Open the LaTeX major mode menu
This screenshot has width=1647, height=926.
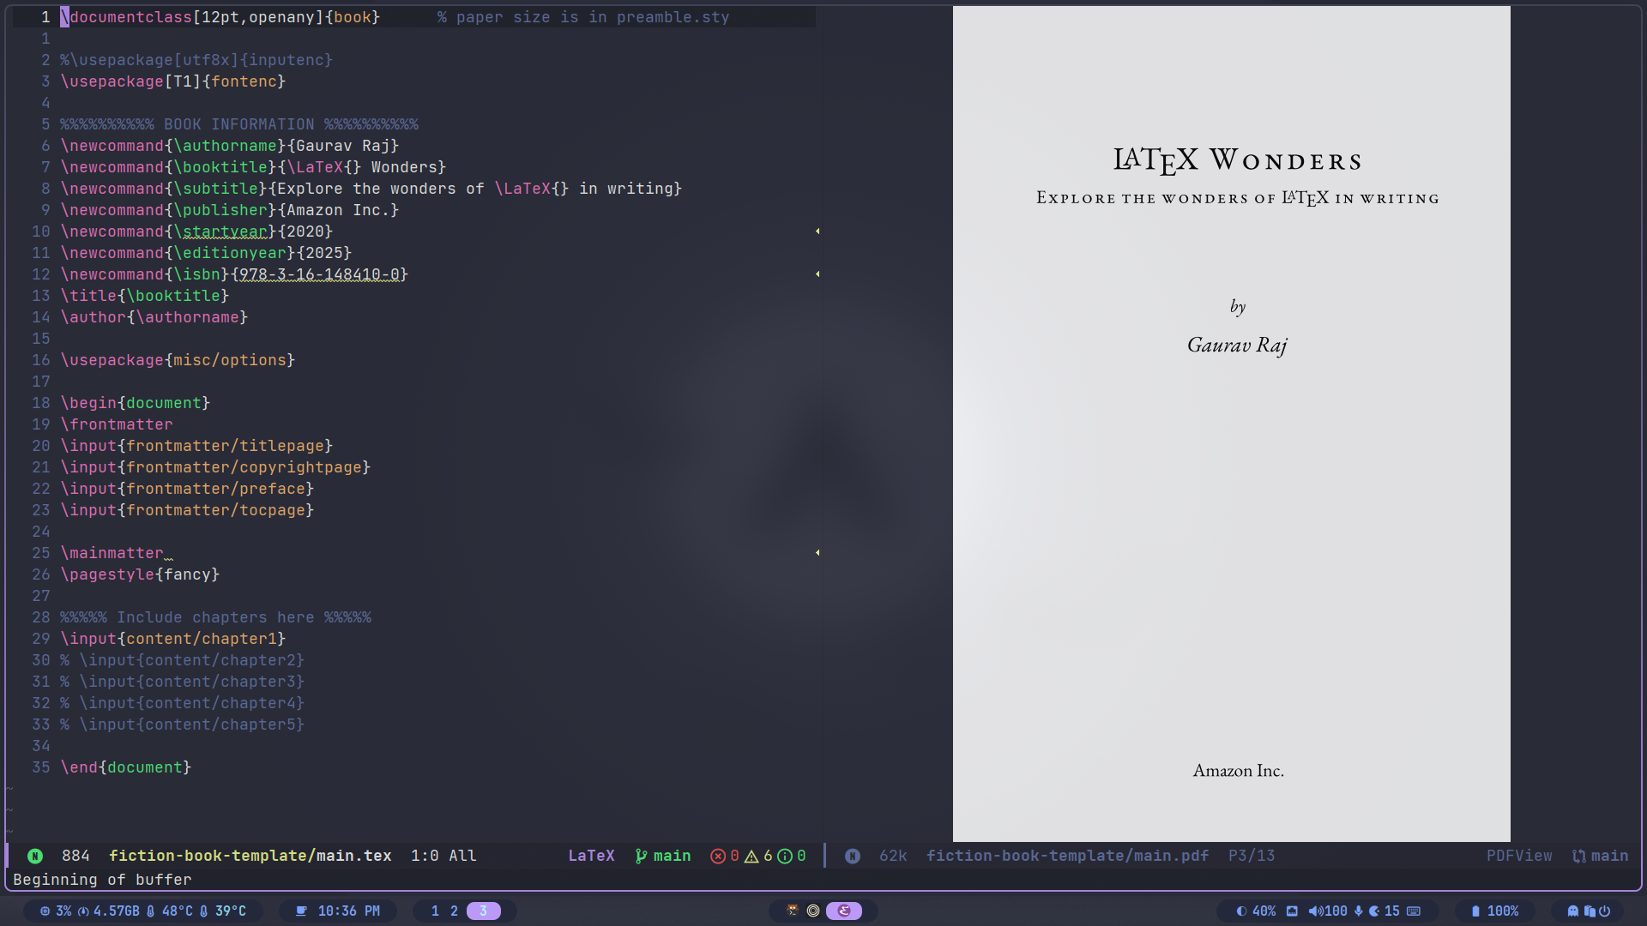pos(591,857)
